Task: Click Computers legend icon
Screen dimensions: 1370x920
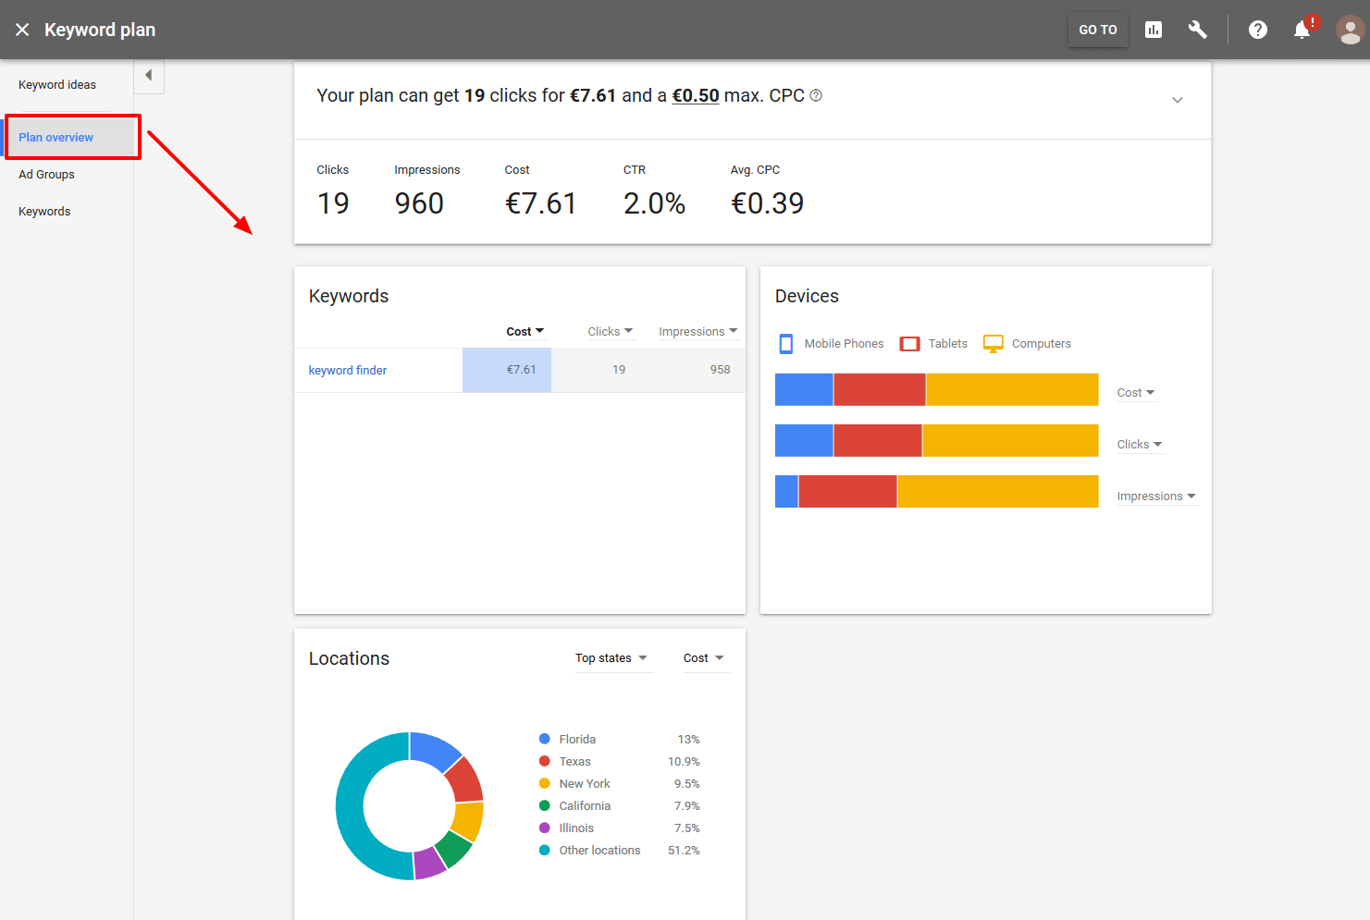Action: 994,344
